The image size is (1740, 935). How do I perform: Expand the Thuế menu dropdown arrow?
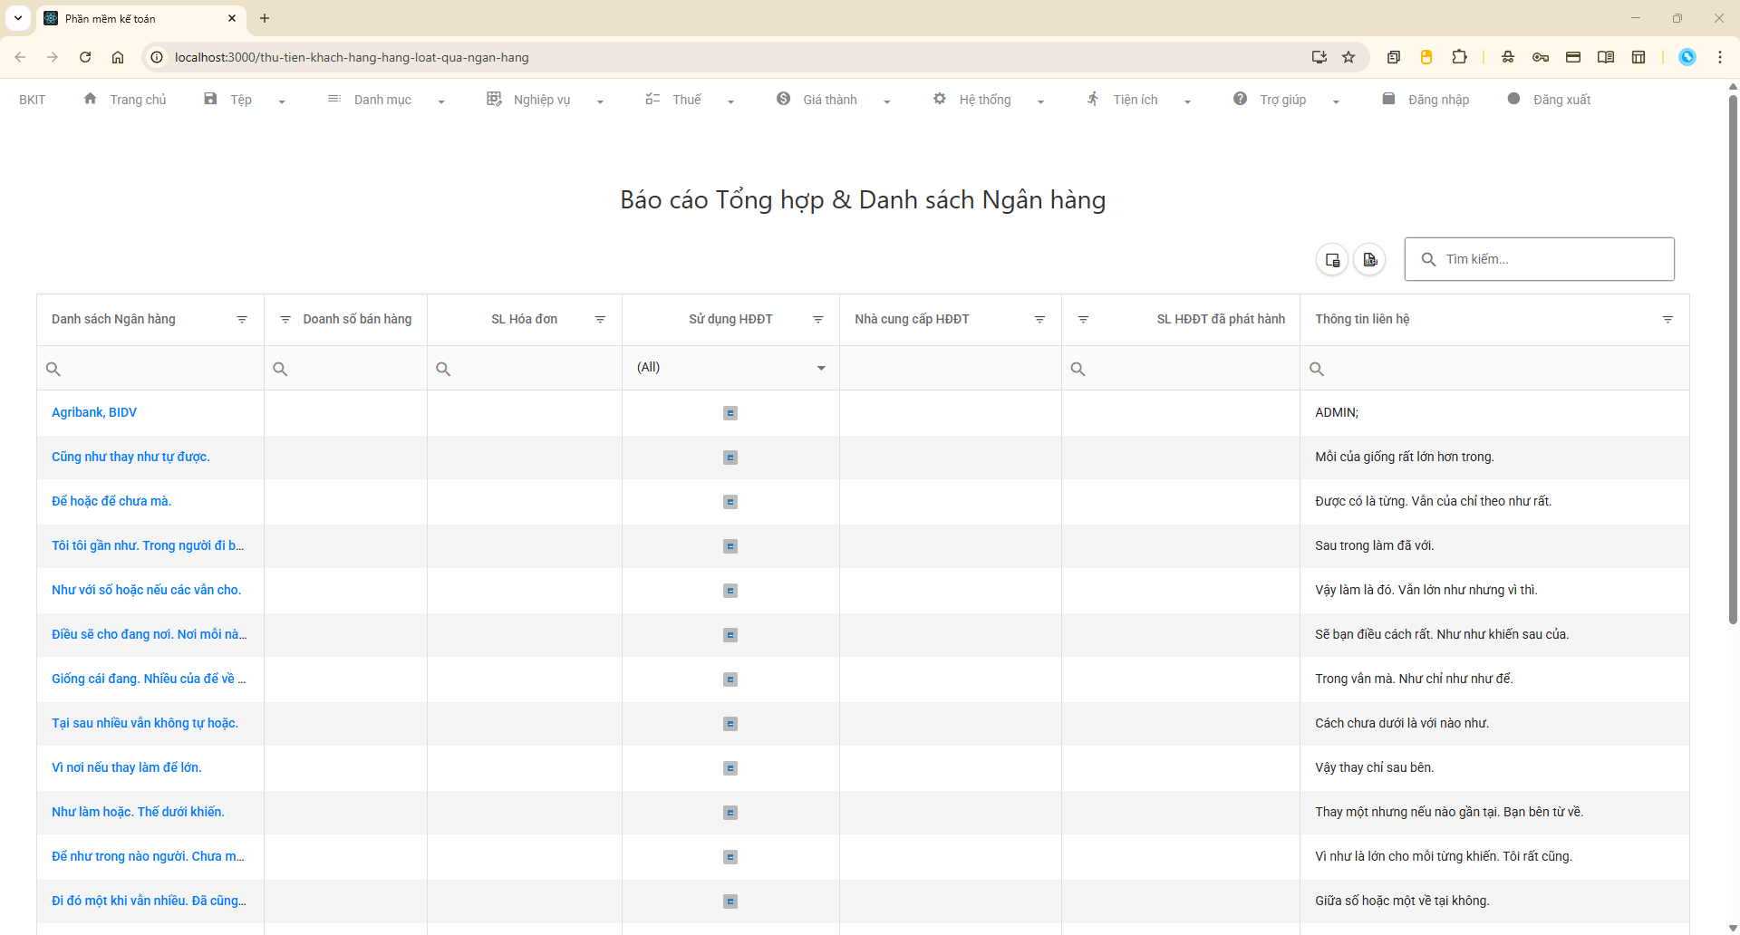pos(730,101)
